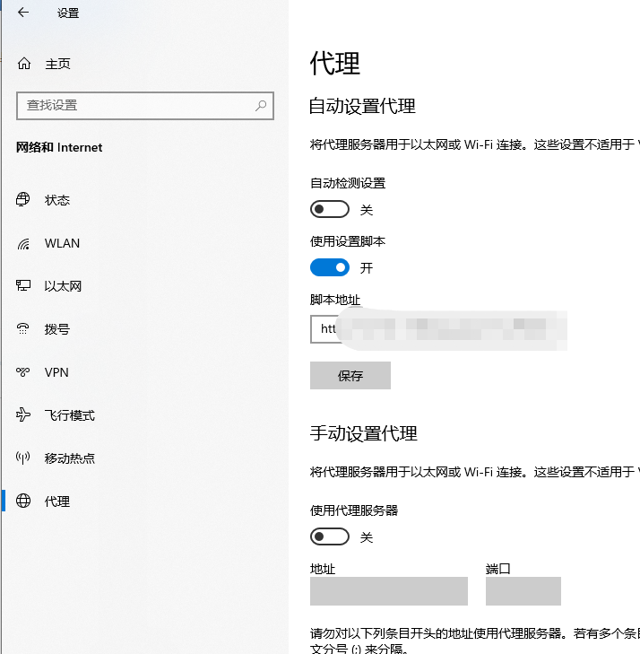
Task: Click the home house icon
Action: point(24,64)
